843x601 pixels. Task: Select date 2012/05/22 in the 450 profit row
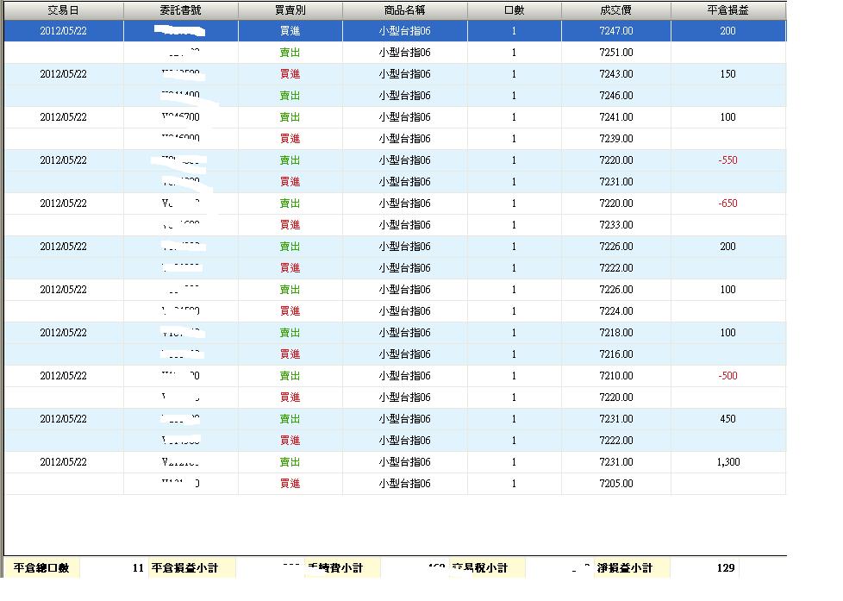tap(64, 418)
